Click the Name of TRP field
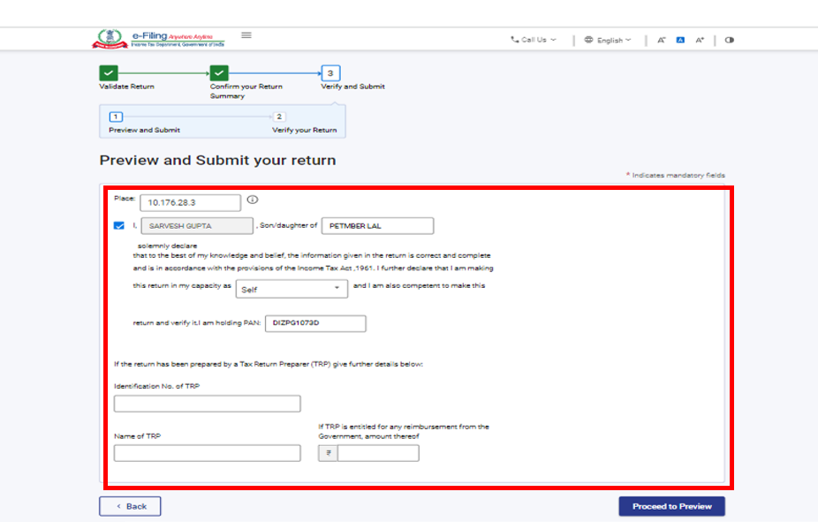The height and width of the screenshot is (522, 818). point(207,453)
